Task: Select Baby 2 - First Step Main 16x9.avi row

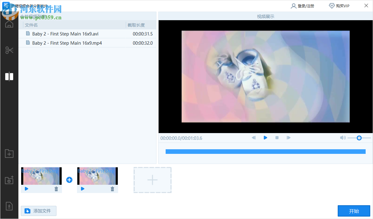Action: (x=87, y=34)
